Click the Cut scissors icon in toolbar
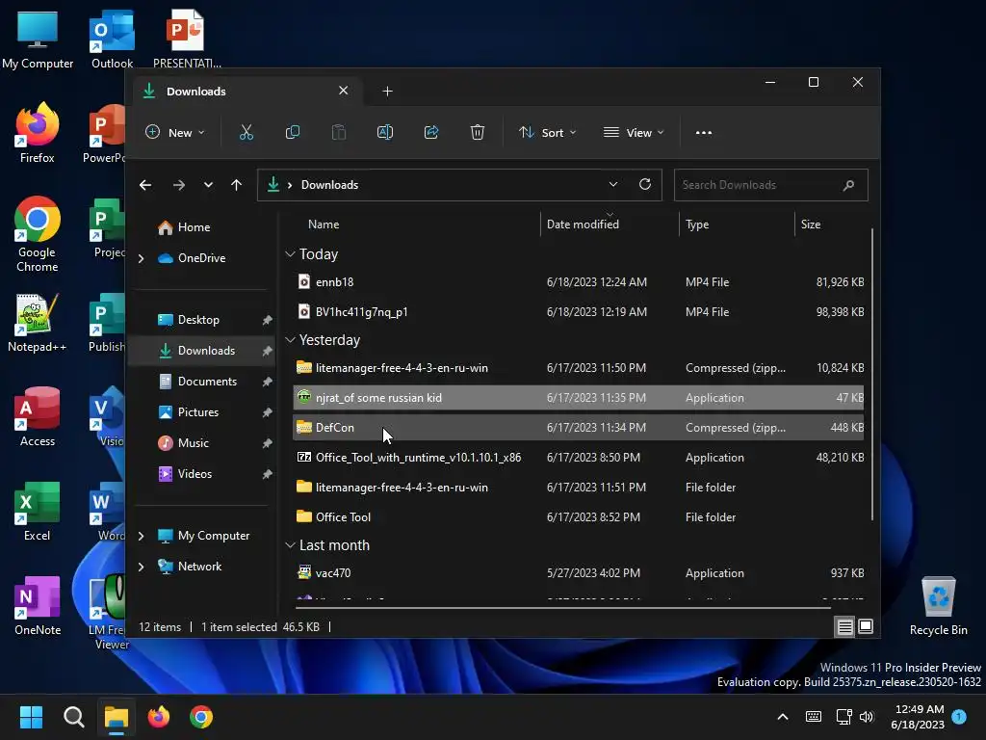 [246, 132]
